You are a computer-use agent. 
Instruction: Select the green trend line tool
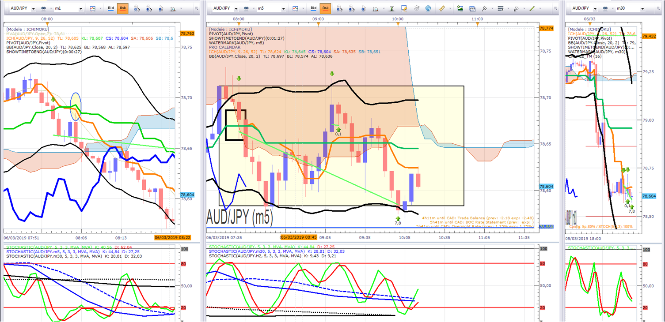pos(532,8)
